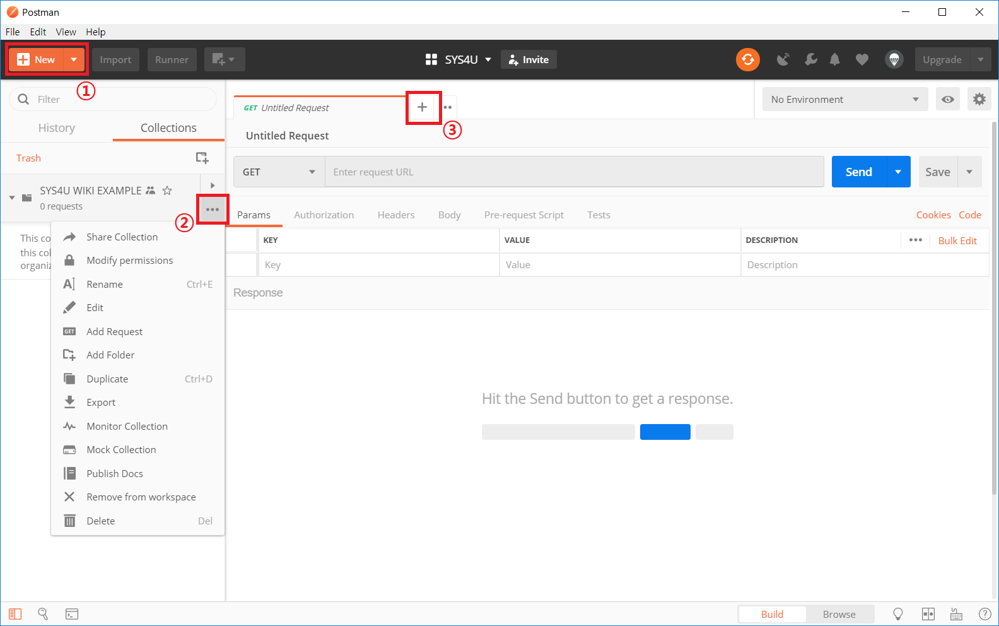Click the workspace grid icon by SYS4U

tap(431, 59)
